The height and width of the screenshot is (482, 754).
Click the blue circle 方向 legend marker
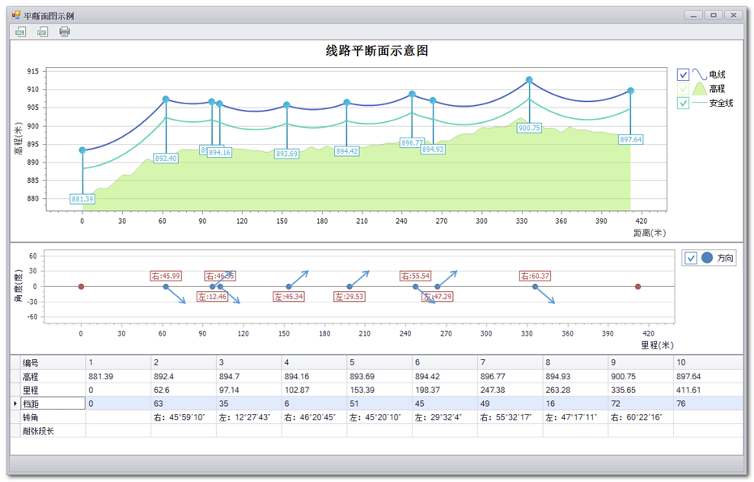[707, 258]
